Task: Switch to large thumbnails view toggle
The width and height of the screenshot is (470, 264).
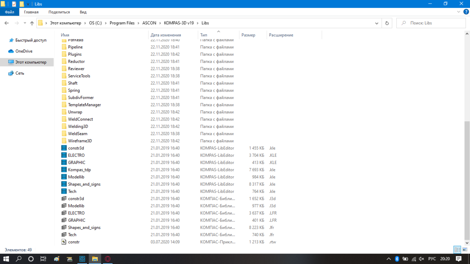Action: pyautogui.click(x=465, y=250)
